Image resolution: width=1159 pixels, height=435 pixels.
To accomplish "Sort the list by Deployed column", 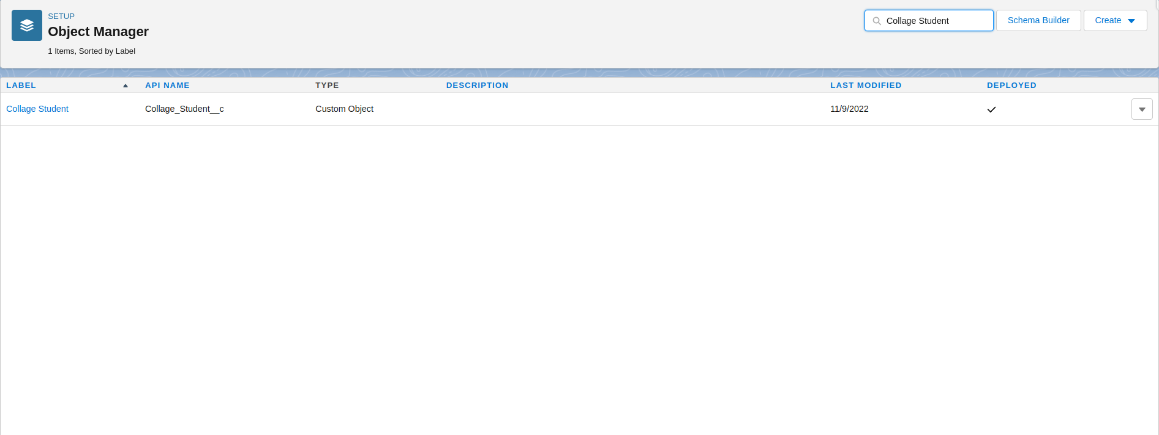I will tap(1011, 86).
